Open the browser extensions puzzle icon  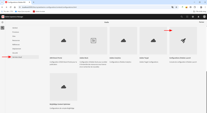[x=195, y=7]
